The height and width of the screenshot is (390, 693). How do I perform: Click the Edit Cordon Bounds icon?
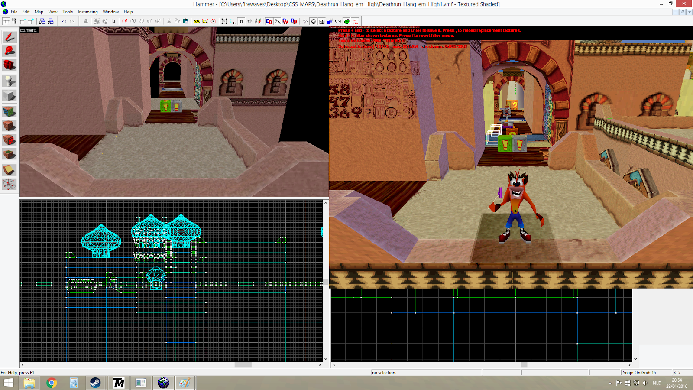pos(205,21)
